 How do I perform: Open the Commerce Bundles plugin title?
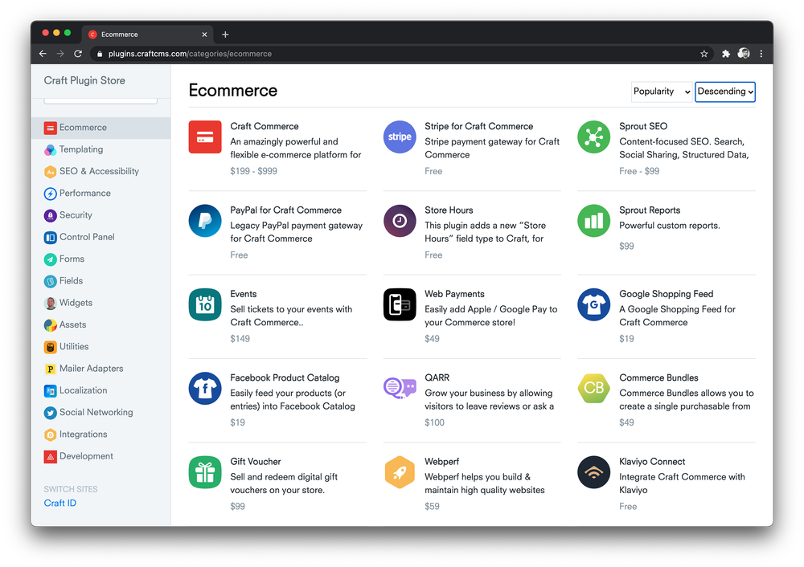[x=658, y=377]
